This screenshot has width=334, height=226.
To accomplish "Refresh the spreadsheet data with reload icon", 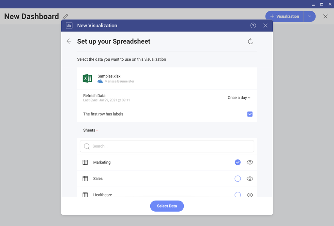I will point(250,41).
